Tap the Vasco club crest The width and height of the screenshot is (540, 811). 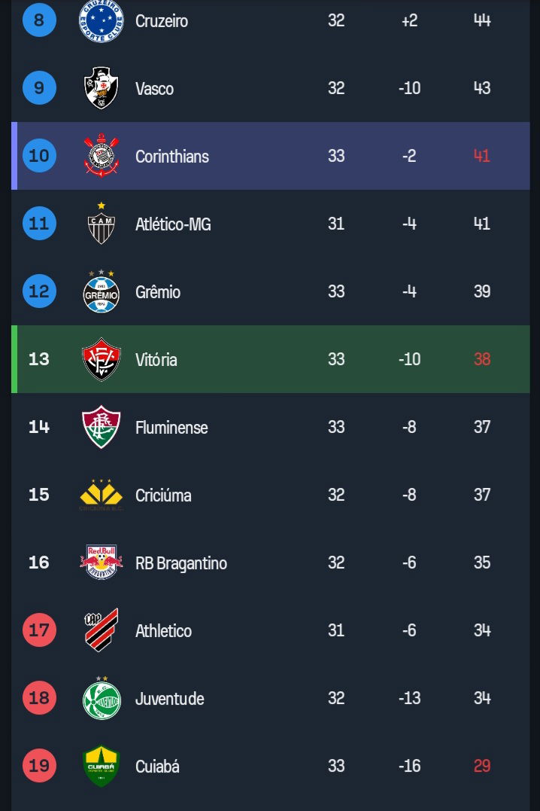102,88
